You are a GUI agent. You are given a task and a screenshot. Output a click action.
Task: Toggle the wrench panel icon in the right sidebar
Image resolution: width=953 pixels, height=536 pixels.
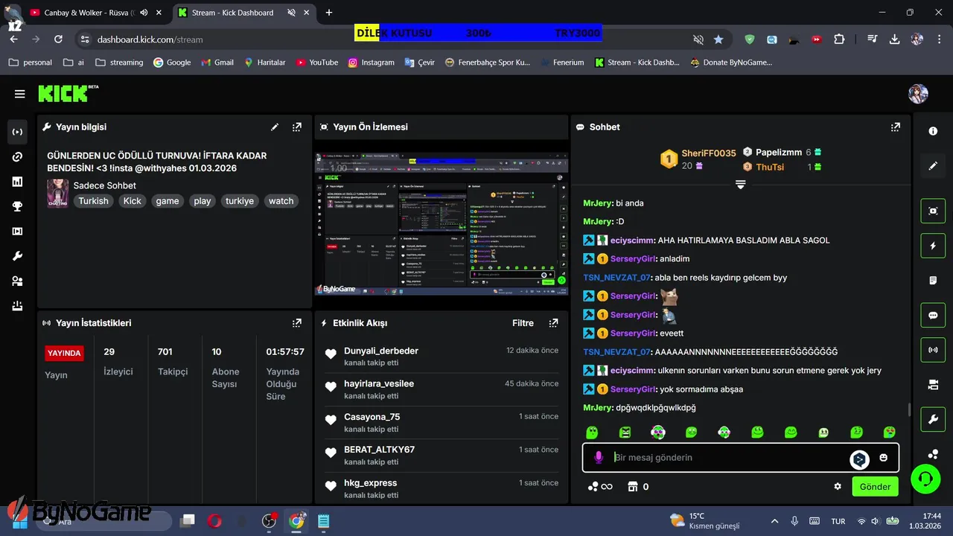(x=933, y=419)
